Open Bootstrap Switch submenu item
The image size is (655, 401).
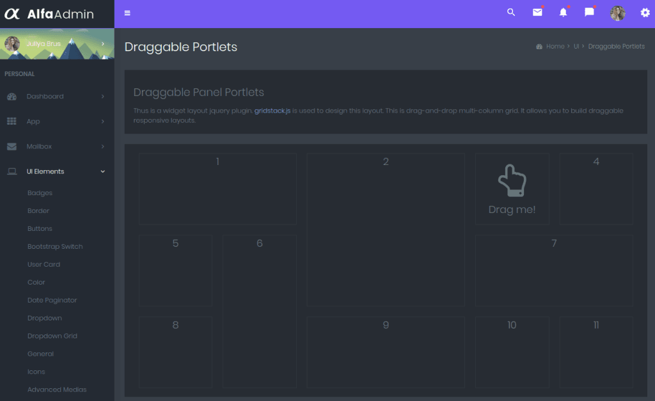[55, 246]
